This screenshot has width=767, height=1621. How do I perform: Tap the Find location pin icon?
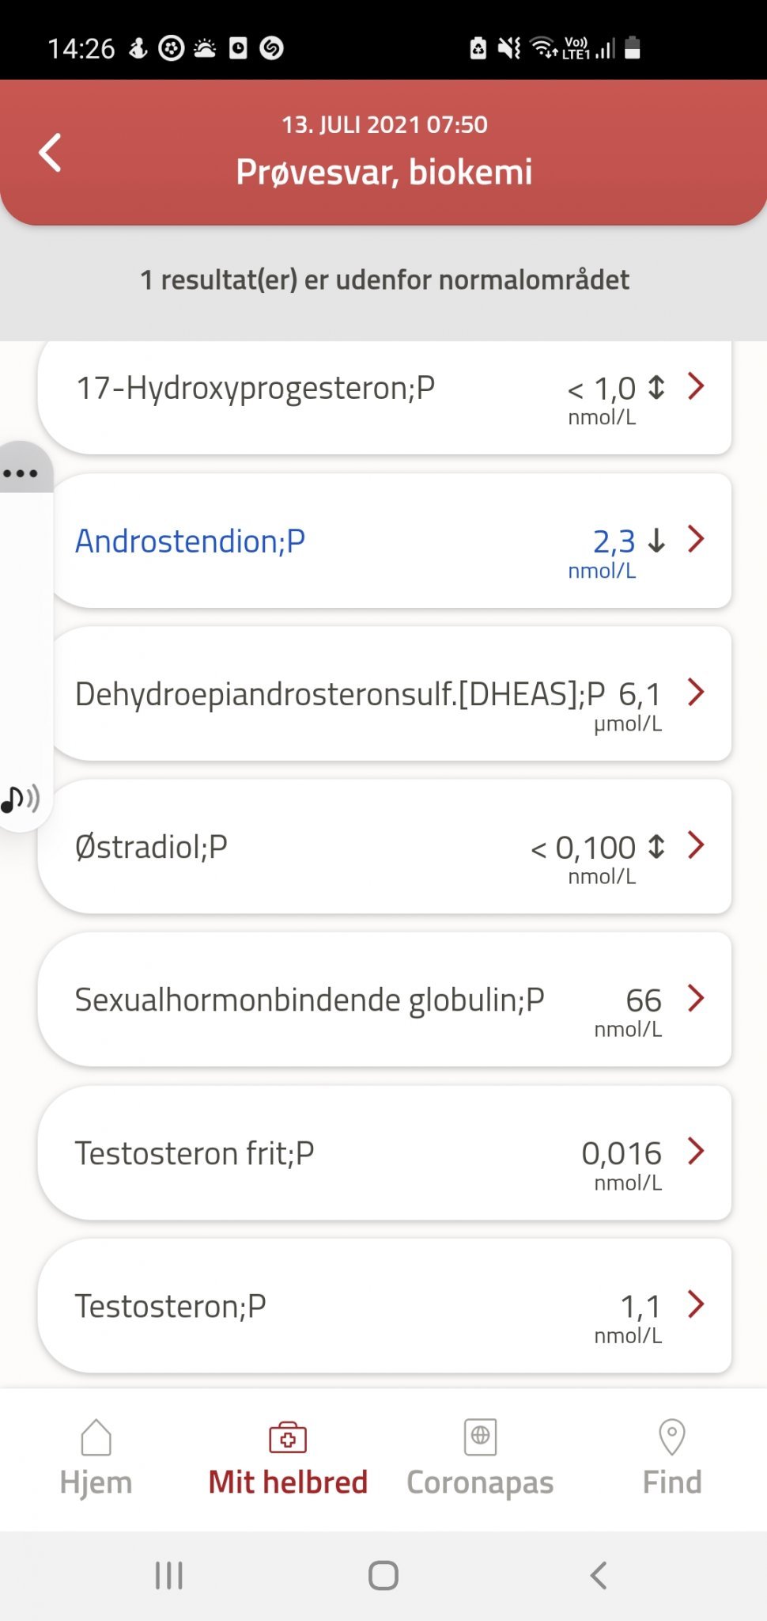click(x=671, y=1437)
